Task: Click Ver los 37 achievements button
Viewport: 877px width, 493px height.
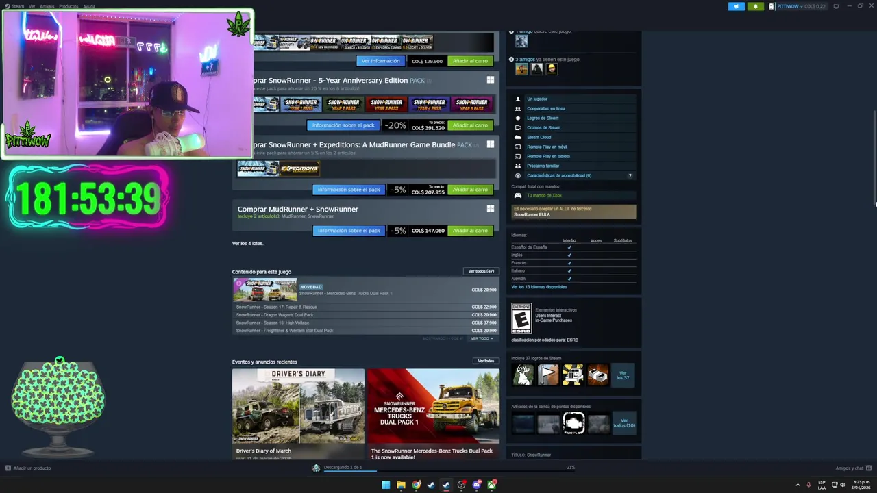Action: point(623,375)
